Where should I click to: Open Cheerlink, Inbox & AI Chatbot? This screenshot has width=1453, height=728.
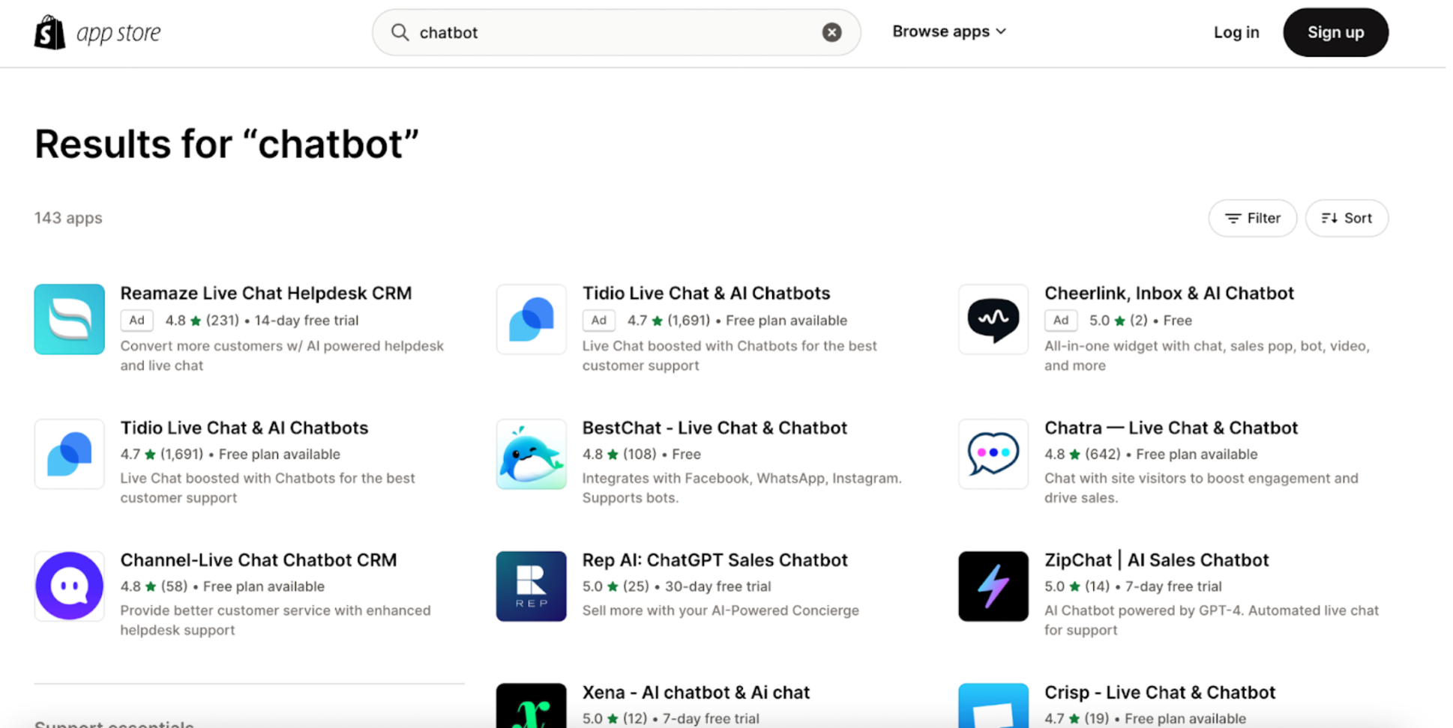click(1169, 293)
